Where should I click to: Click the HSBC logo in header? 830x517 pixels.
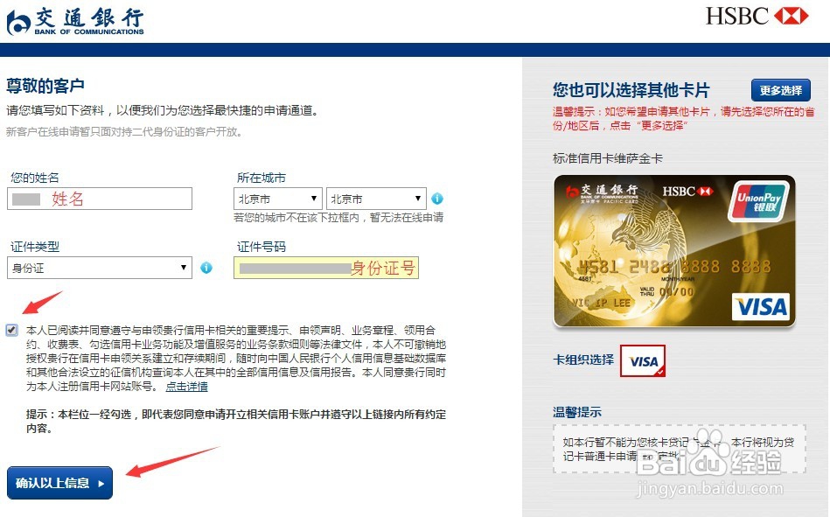[757, 16]
